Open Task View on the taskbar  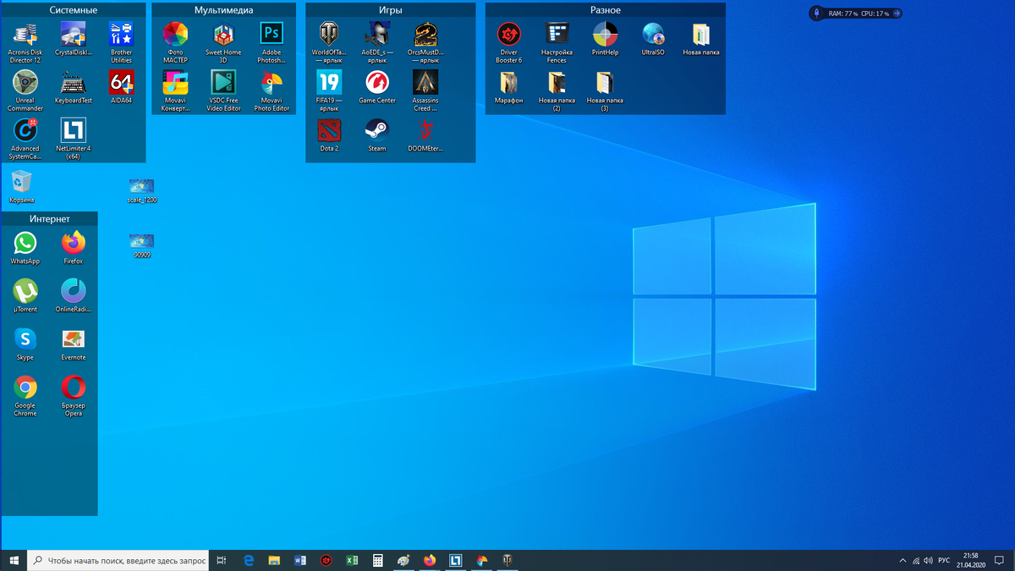222,560
